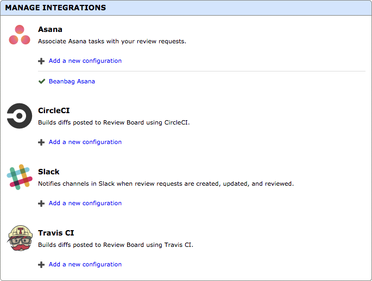Click the CircleCI logo icon

(20, 116)
